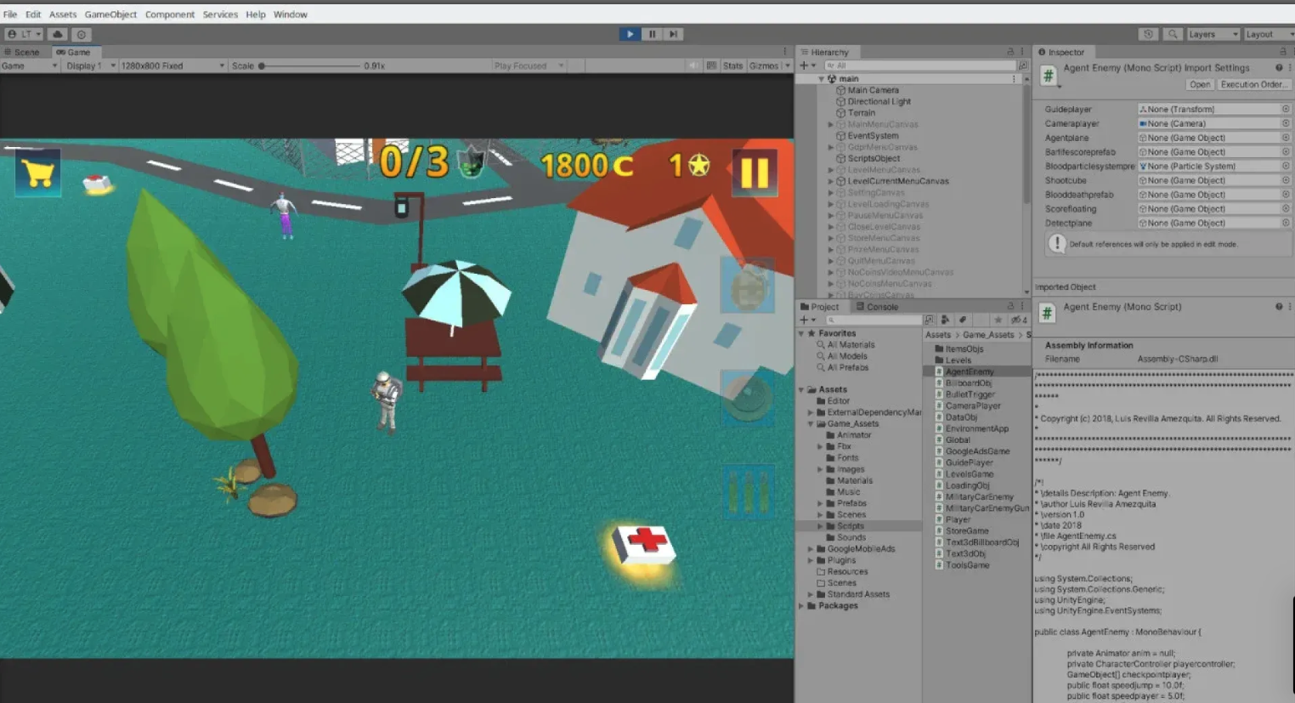Click Game_Assets in the Project breadcrumb

988,335
